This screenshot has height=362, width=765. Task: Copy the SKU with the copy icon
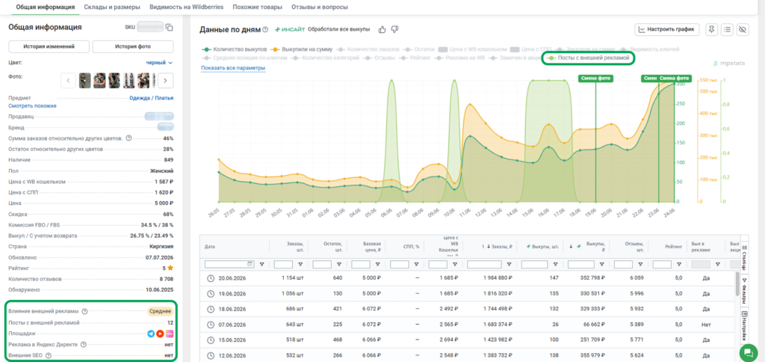170,28
